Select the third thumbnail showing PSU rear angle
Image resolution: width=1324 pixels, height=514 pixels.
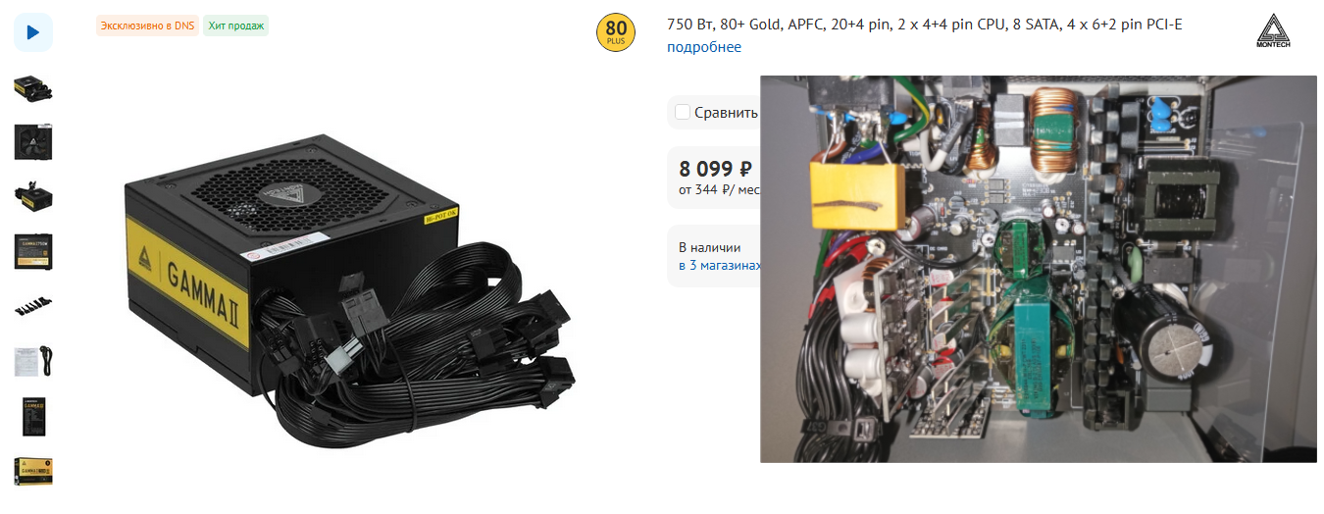(33, 196)
